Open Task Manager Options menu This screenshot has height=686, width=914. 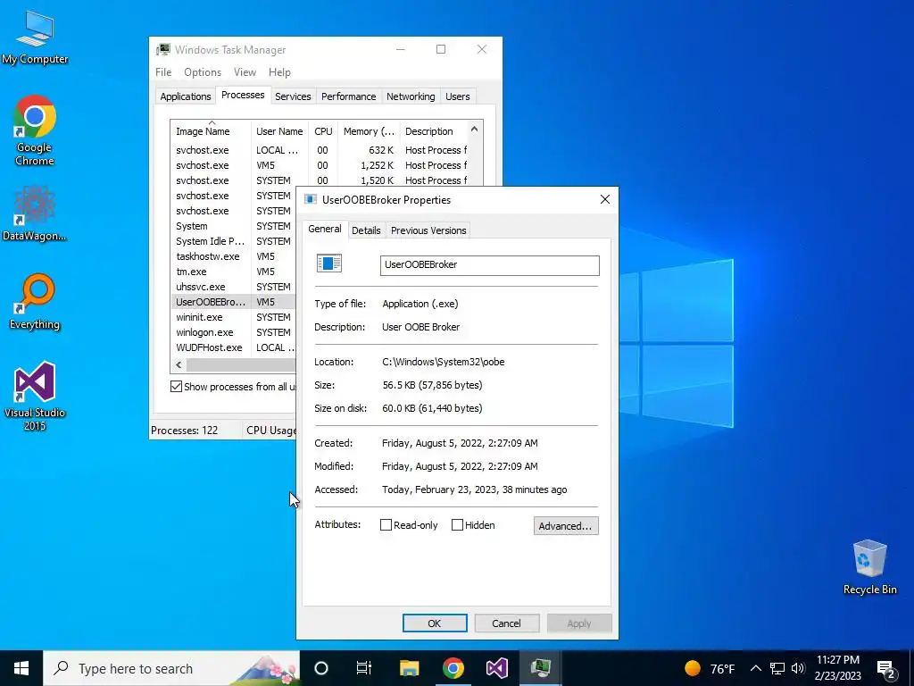(203, 72)
